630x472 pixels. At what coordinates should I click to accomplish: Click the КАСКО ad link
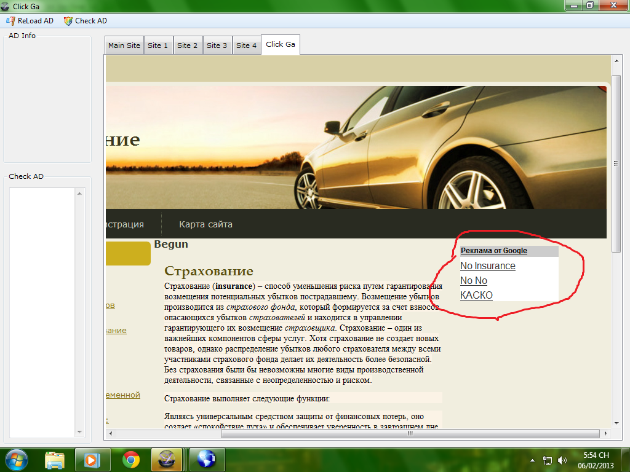476,296
